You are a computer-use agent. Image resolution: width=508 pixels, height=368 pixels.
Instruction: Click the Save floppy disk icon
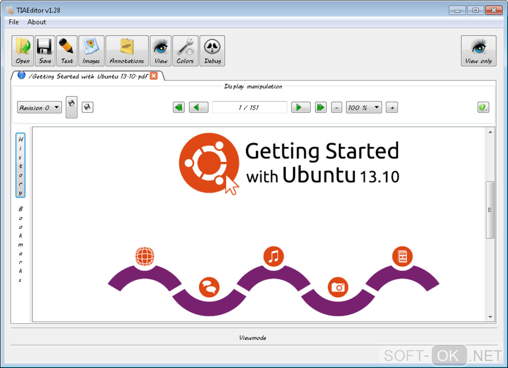(45, 51)
